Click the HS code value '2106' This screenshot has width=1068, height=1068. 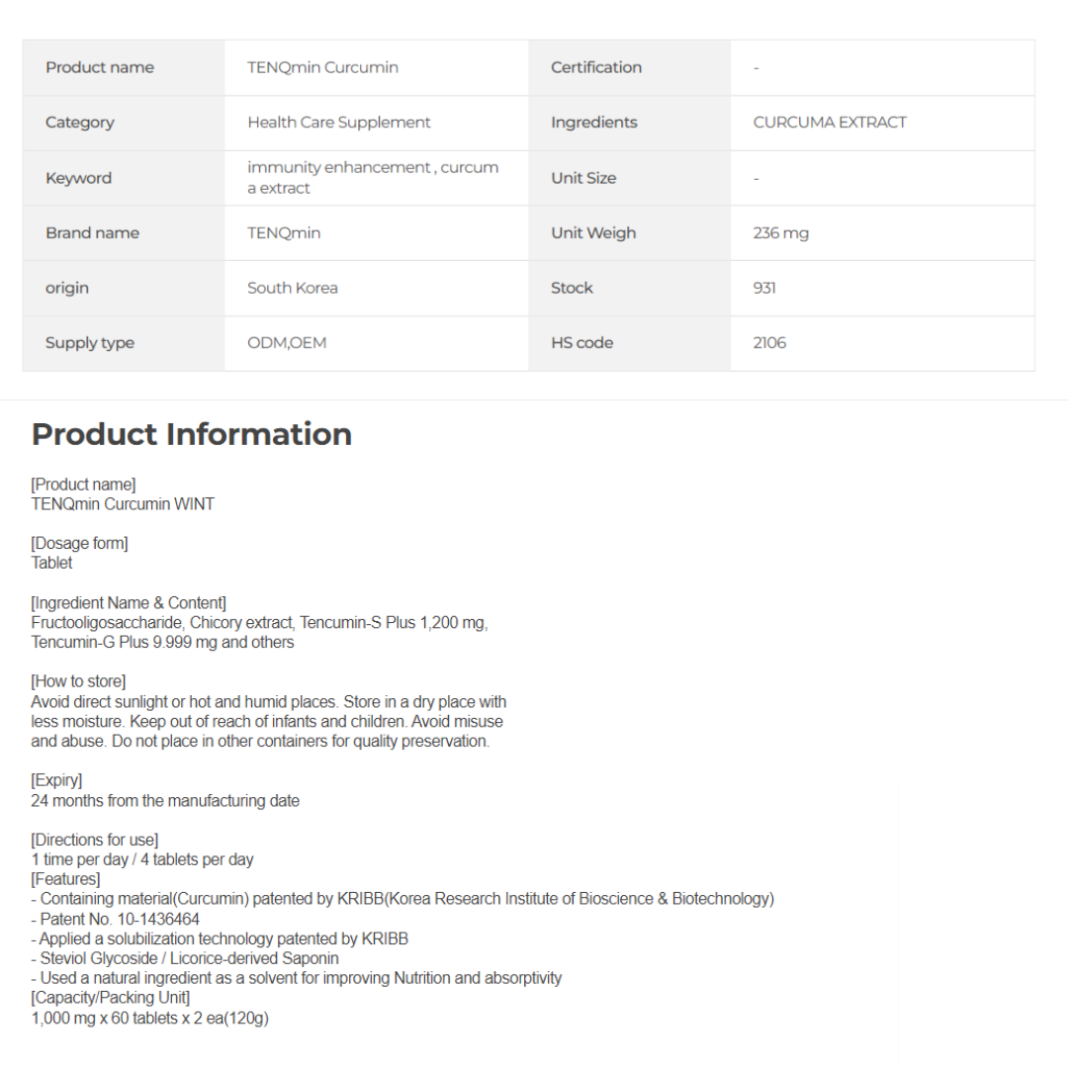click(x=769, y=343)
